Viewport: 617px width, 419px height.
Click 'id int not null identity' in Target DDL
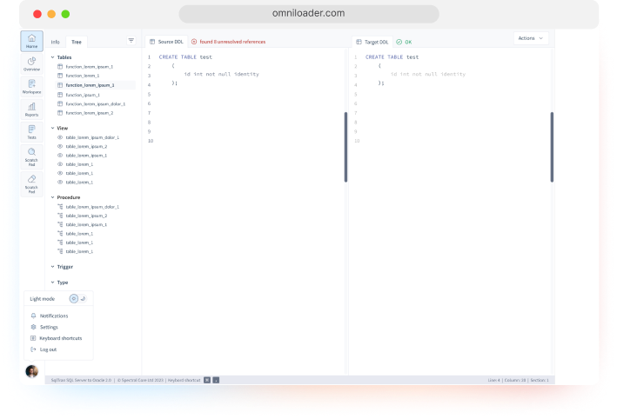pyautogui.click(x=428, y=74)
